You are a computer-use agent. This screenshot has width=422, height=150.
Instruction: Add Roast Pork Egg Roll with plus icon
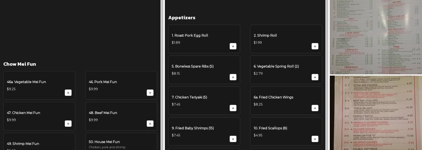[x=233, y=46]
